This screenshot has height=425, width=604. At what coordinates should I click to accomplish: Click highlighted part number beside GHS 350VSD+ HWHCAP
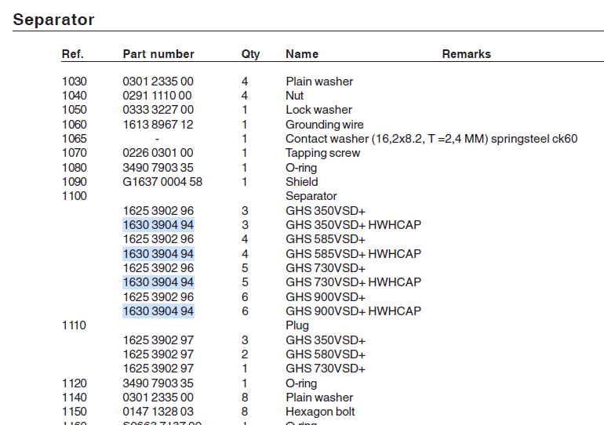[x=158, y=225]
